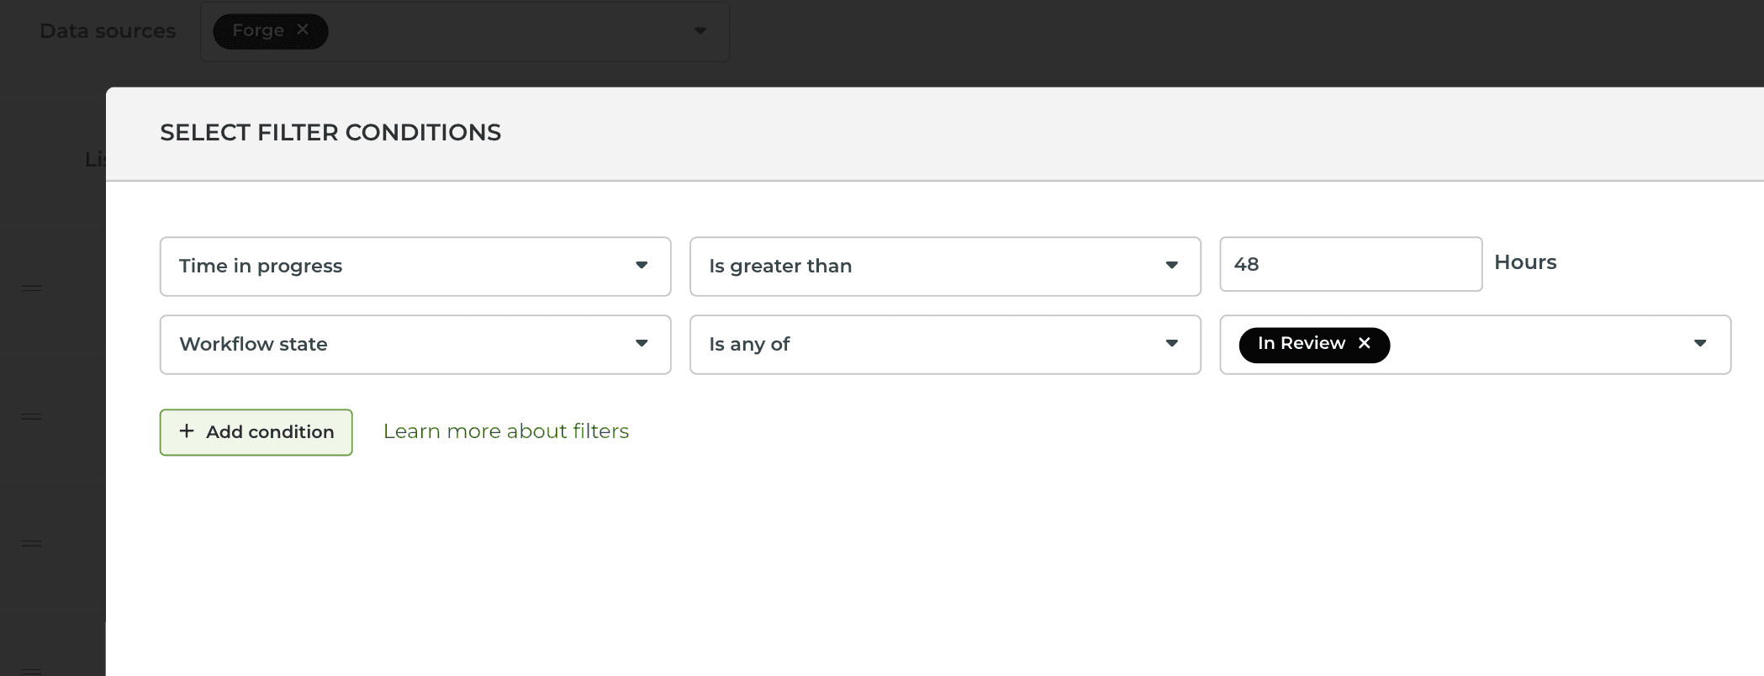1764x676 pixels.
Task: Click the In Review chip label
Action: [1301, 344]
